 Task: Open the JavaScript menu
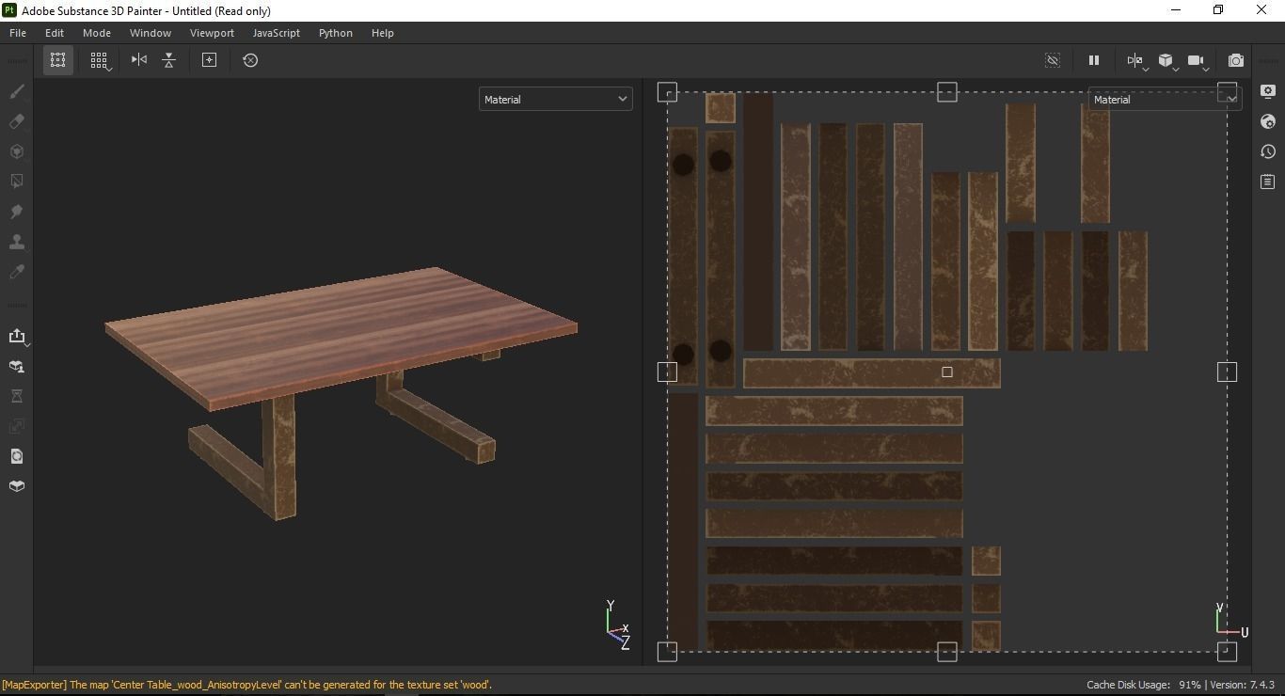tap(277, 33)
